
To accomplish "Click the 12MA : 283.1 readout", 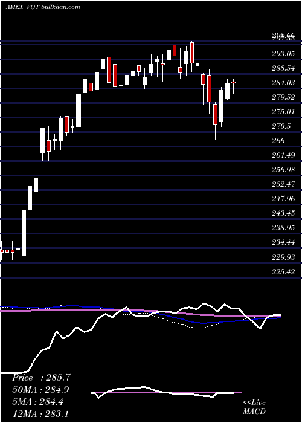I will pos(40,414).
